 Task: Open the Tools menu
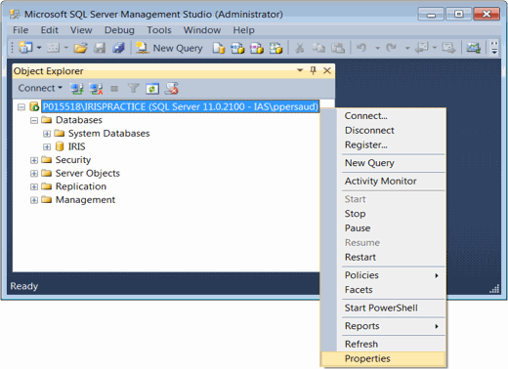pos(159,30)
